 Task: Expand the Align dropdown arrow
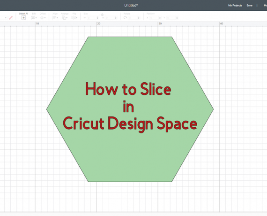pyautogui.click(x=57, y=18)
